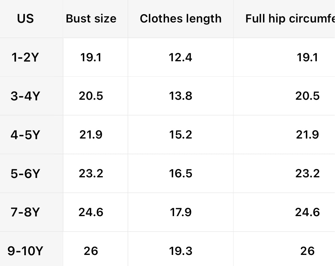Click bust size 24.6 for 7-8Y
The height and width of the screenshot is (266, 335).
91,212
